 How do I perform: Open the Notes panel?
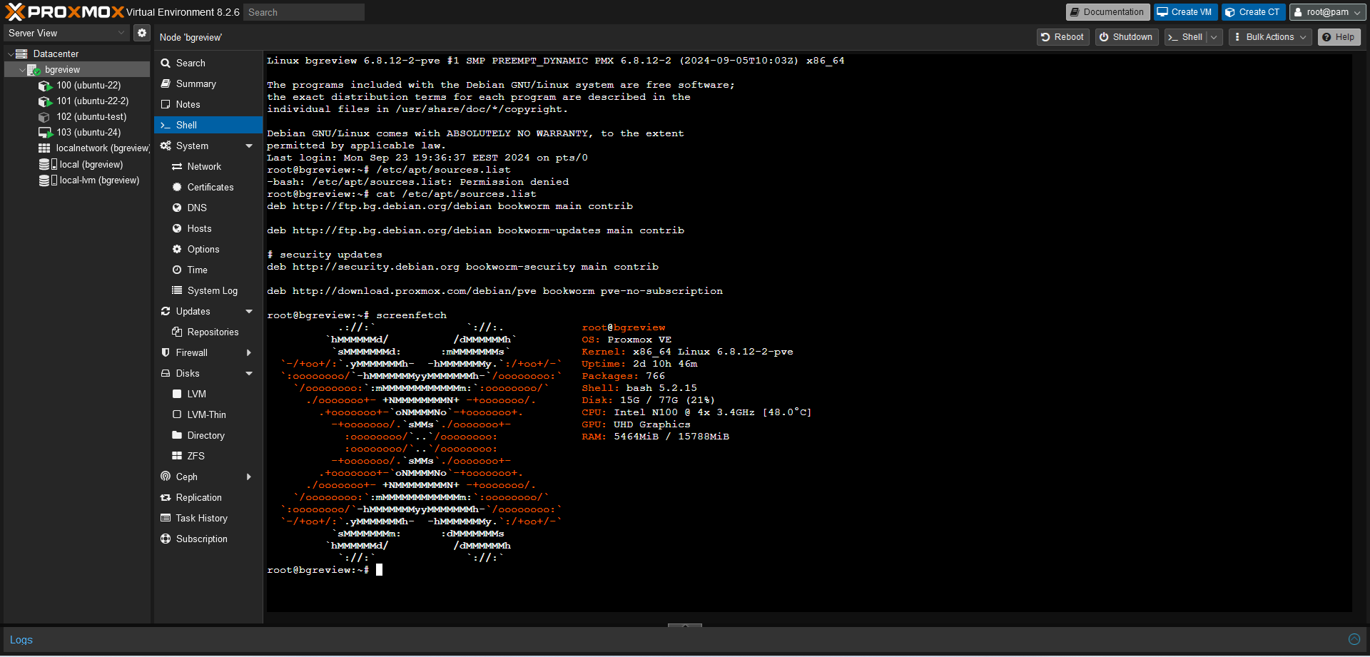(x=208, y=104)
